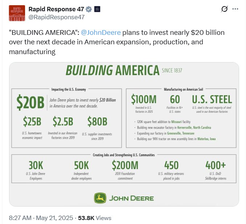Image resolution: width=246 pixels, height=224 pixels.
Task: Click the 450 military veterans figure
Action: pyautogui.click(x=171, y=165)
